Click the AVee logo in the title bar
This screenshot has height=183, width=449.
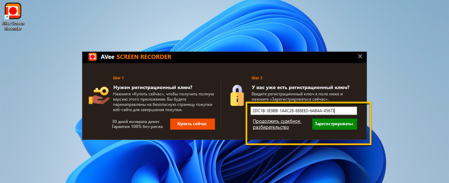(x=92, y=57)
